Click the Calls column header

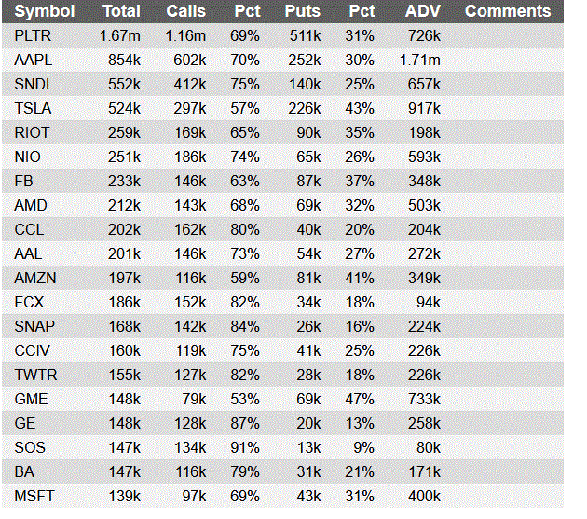click(186, 11)
